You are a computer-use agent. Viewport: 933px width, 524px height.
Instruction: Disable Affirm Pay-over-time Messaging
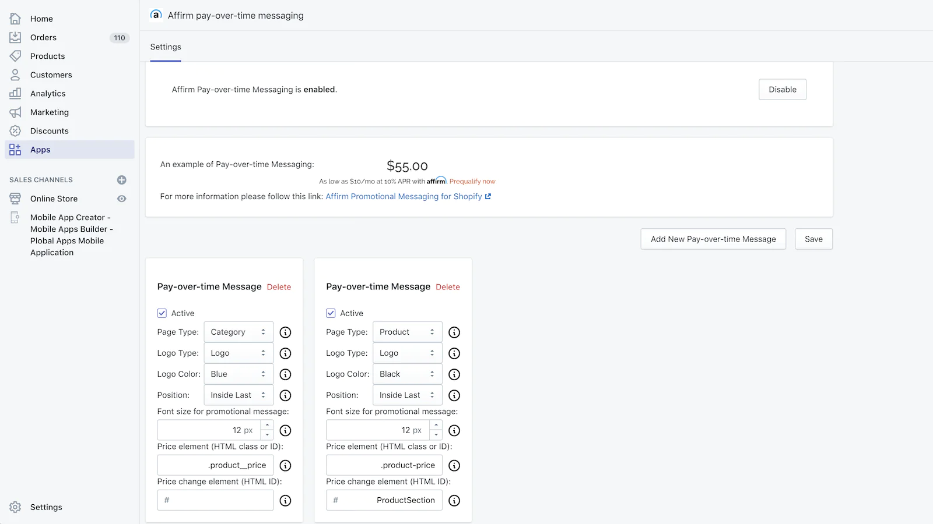coord(783,89)
